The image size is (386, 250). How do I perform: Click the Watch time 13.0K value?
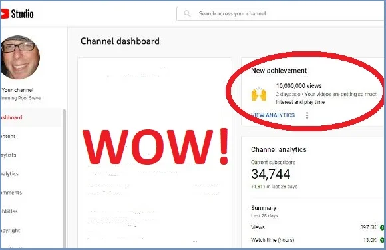tap(370, 240)
